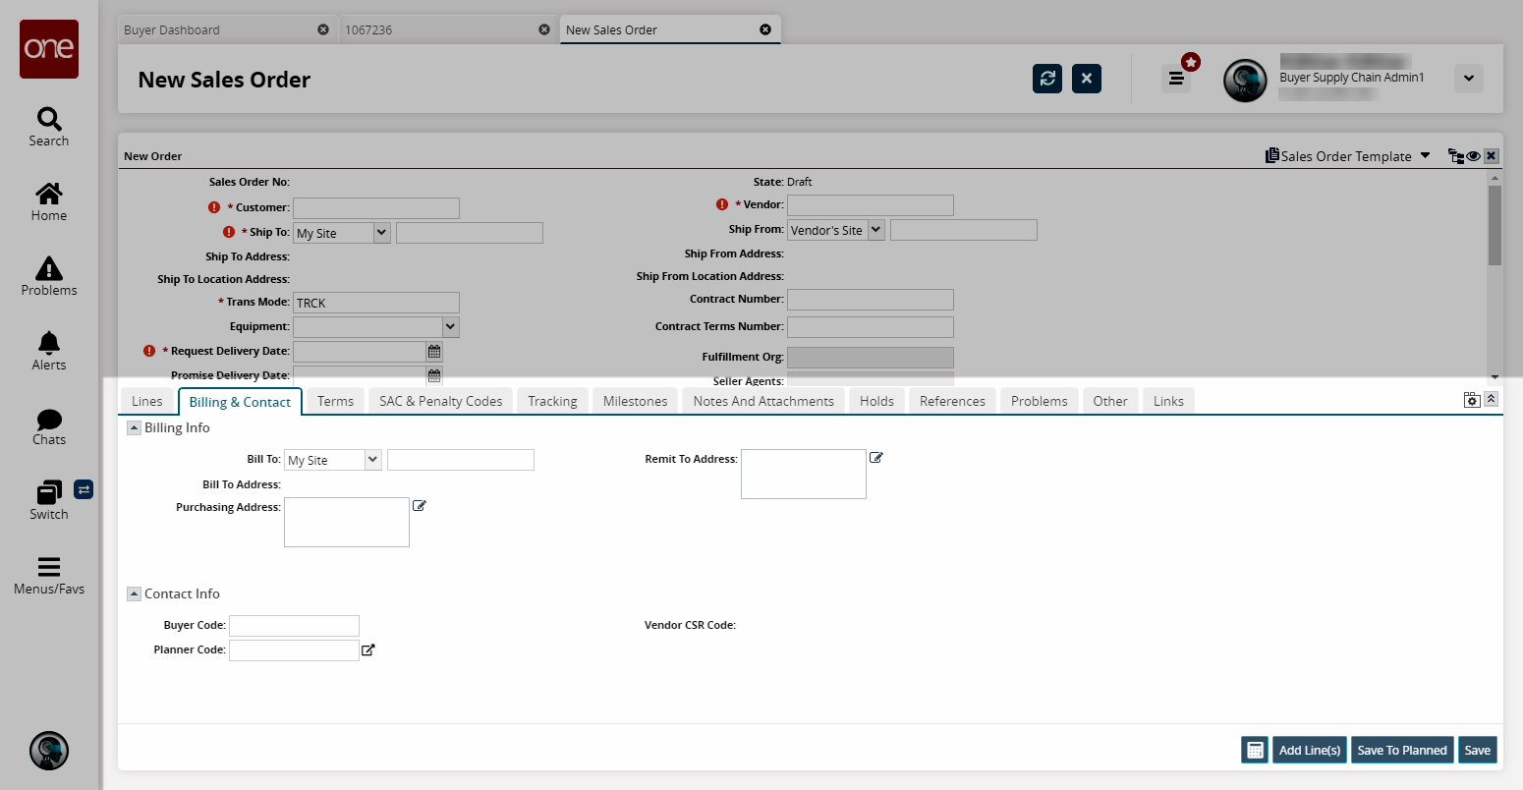
Task: Click the Vendor required-field error icon
Action: [x=722, y=204]
